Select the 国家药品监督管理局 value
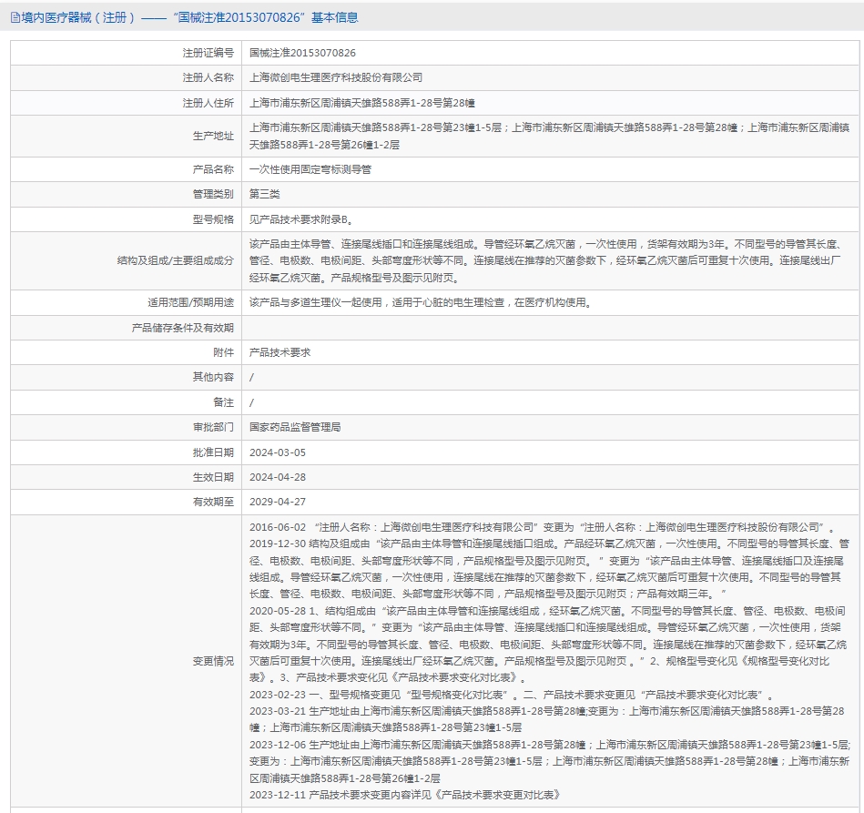Image resolution: width=864 pixels, height=813 pixels. [x=295, y=428]
